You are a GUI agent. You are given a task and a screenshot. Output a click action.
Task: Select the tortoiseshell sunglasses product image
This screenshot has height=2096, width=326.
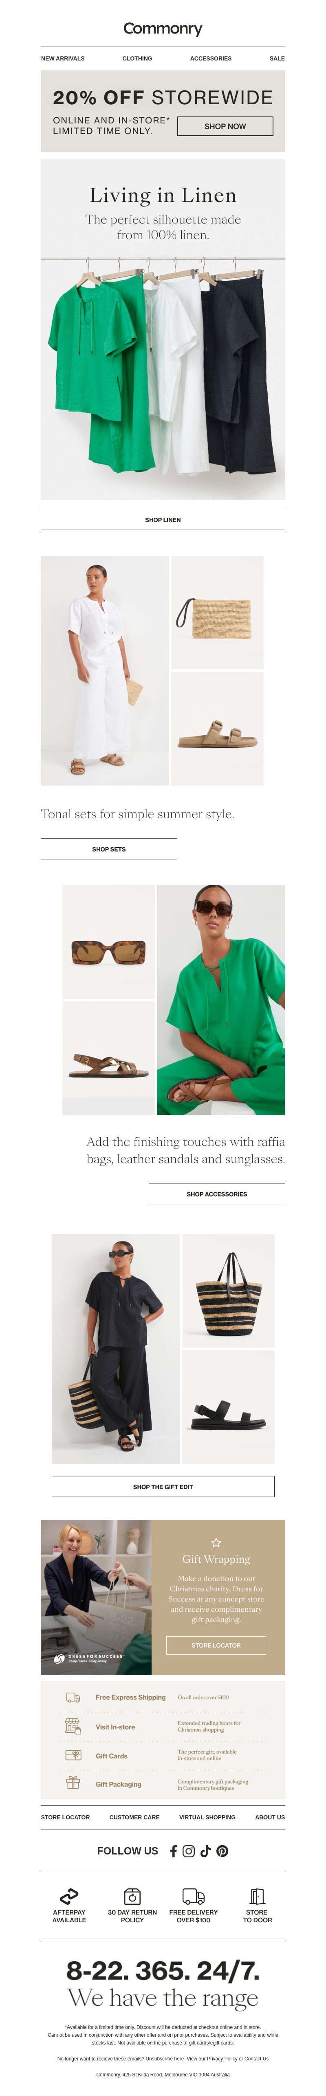pos(109,942)
